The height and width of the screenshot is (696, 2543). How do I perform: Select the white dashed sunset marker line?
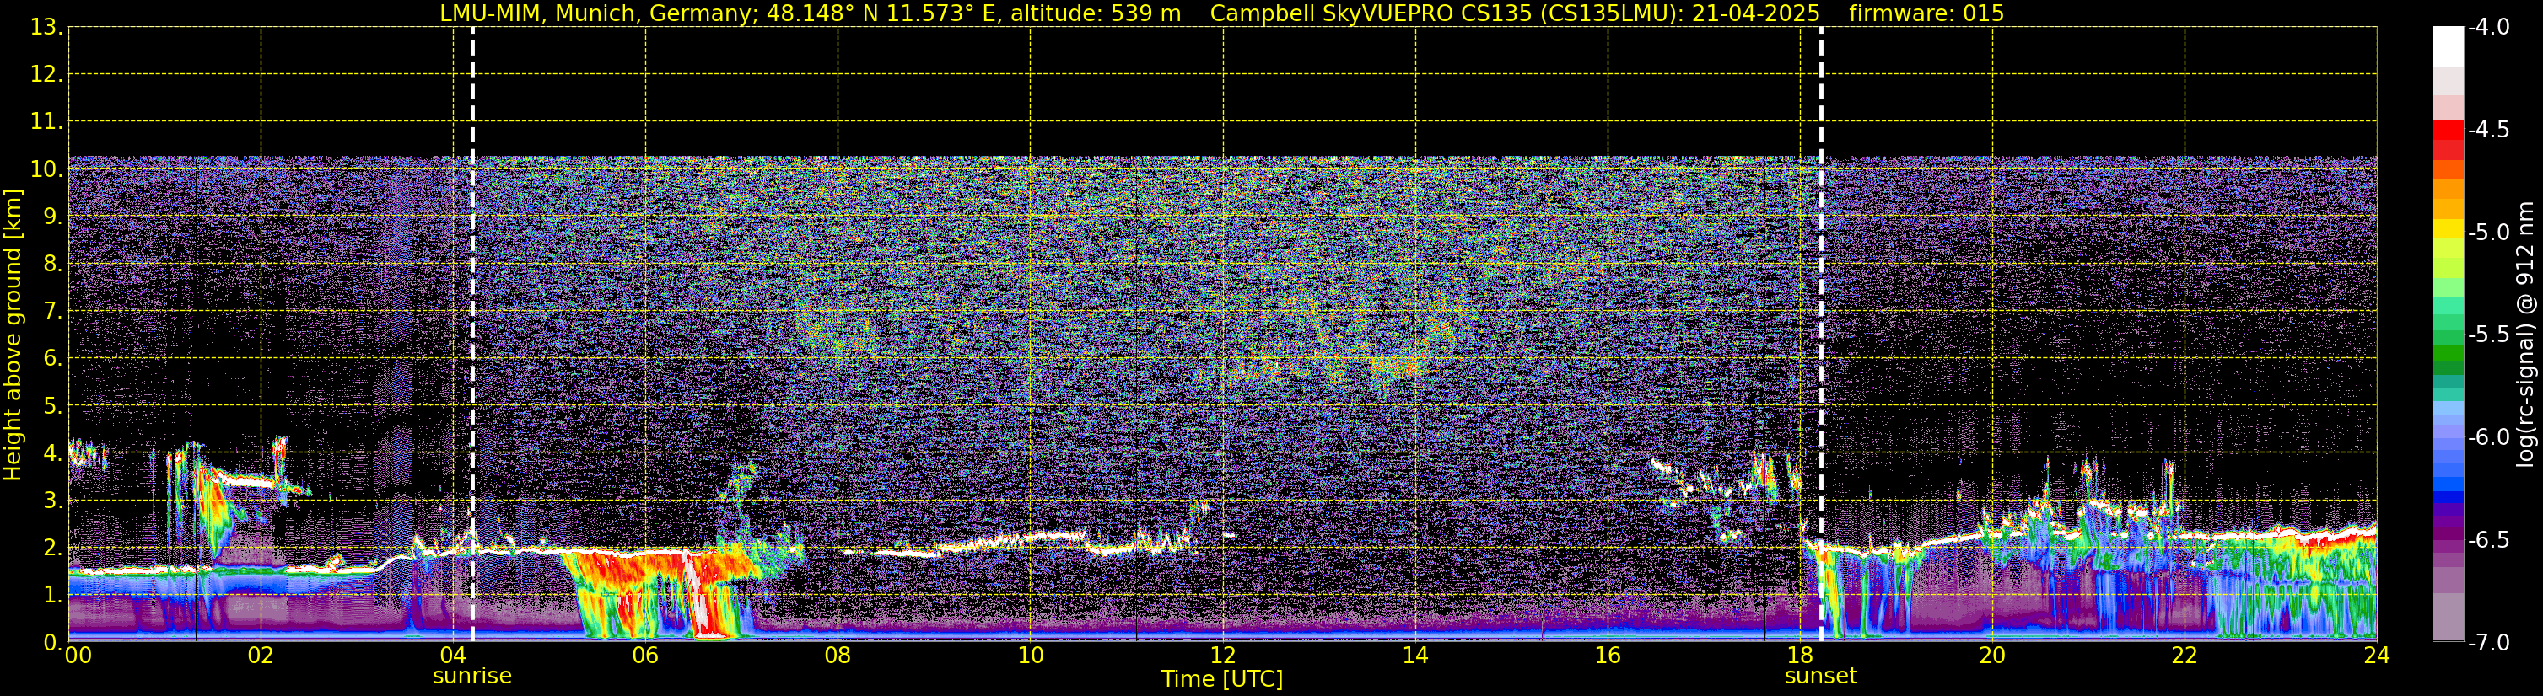pos(1821,335)
